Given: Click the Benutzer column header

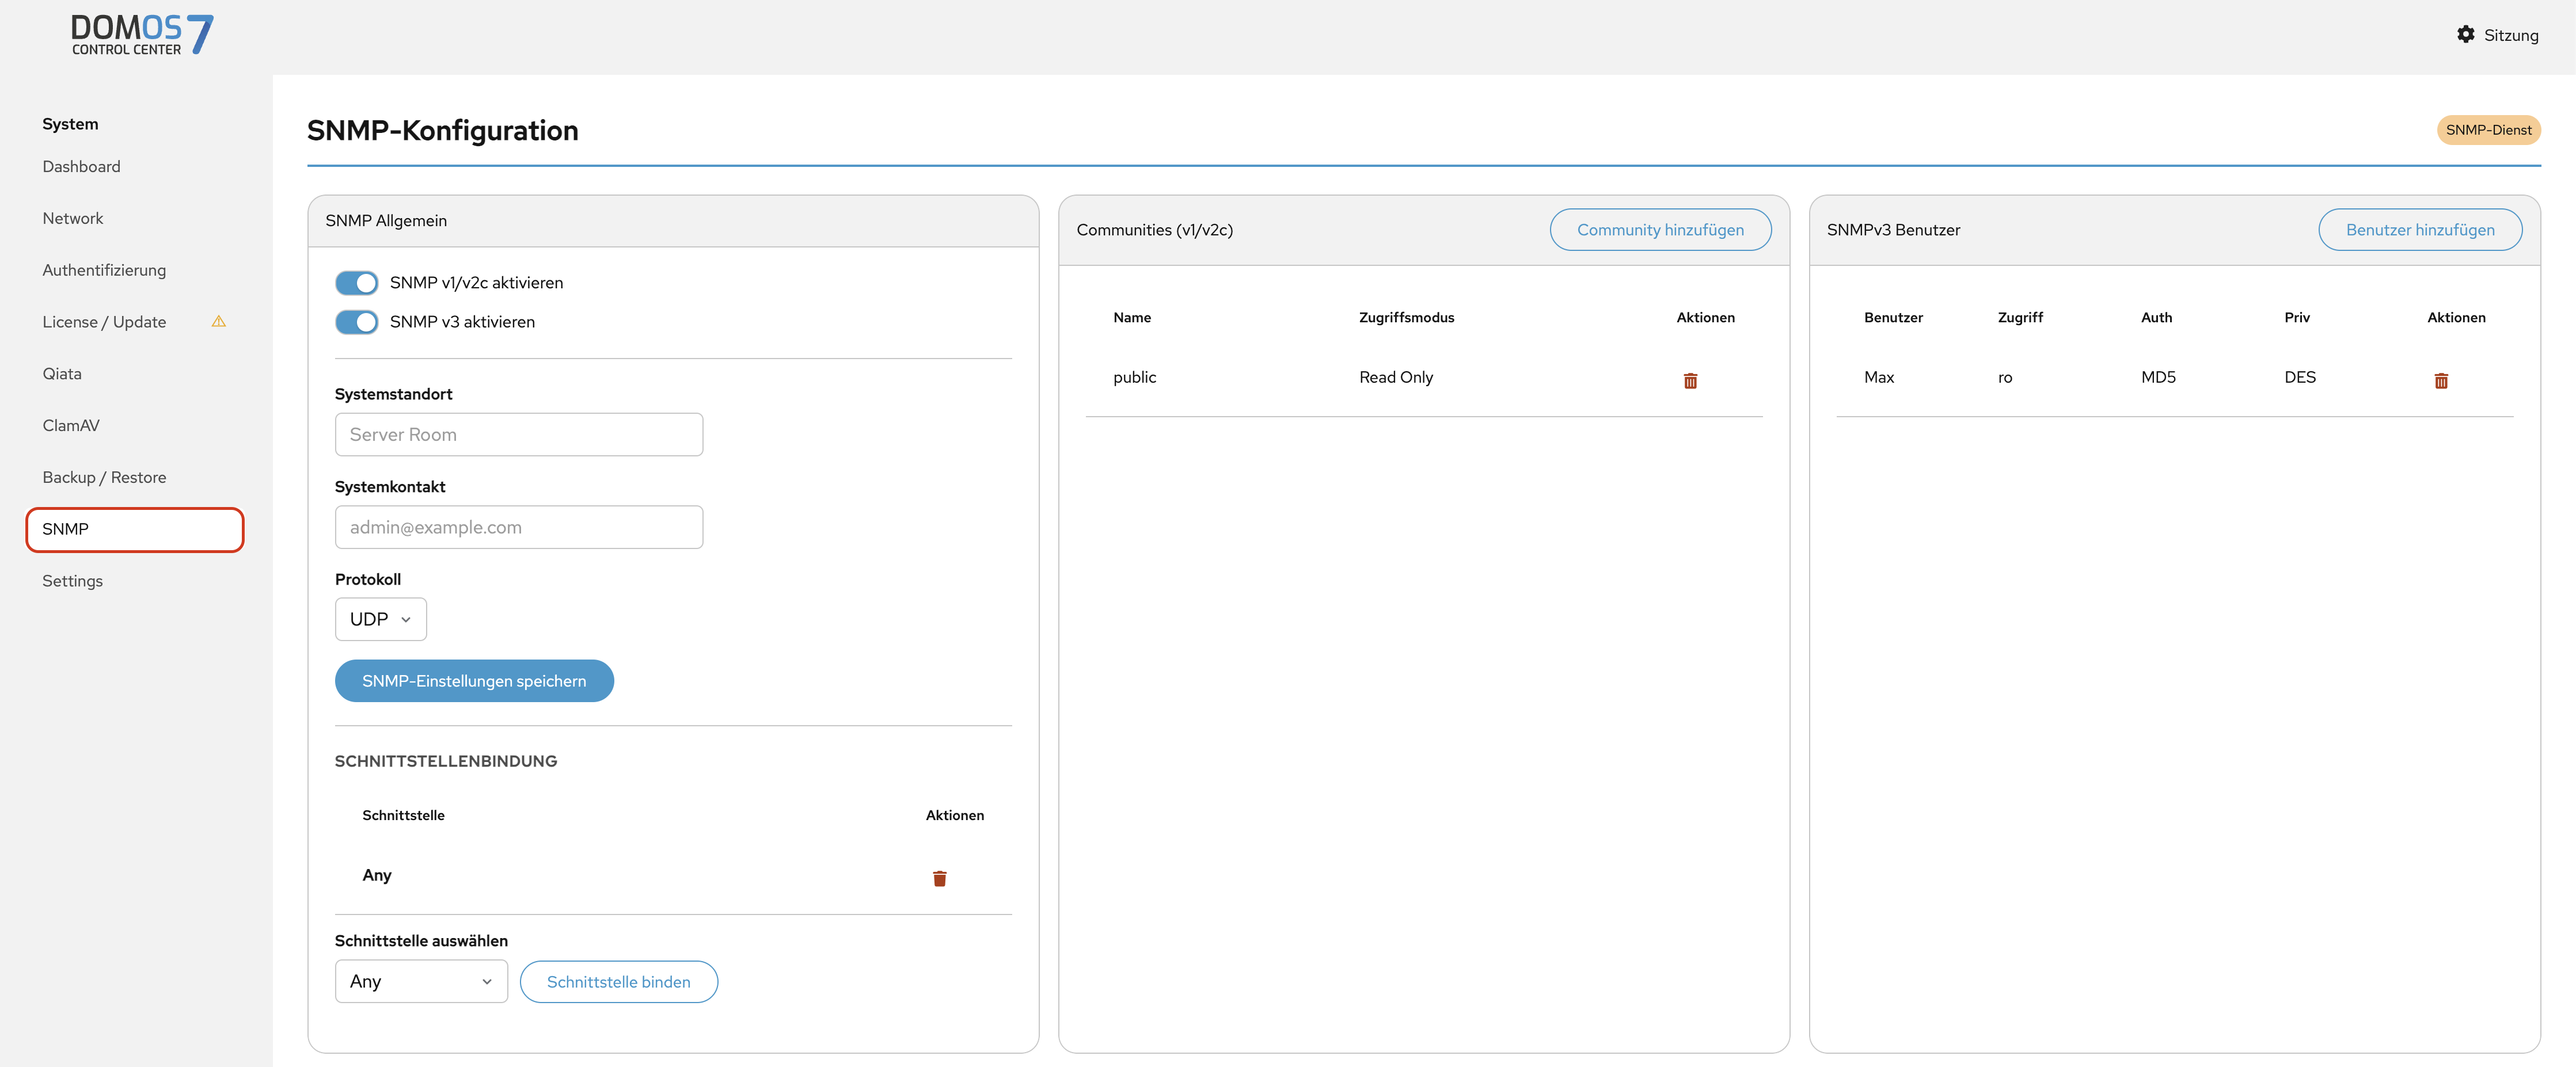Looking at the screenshot, I should [x=1893, y=317].
